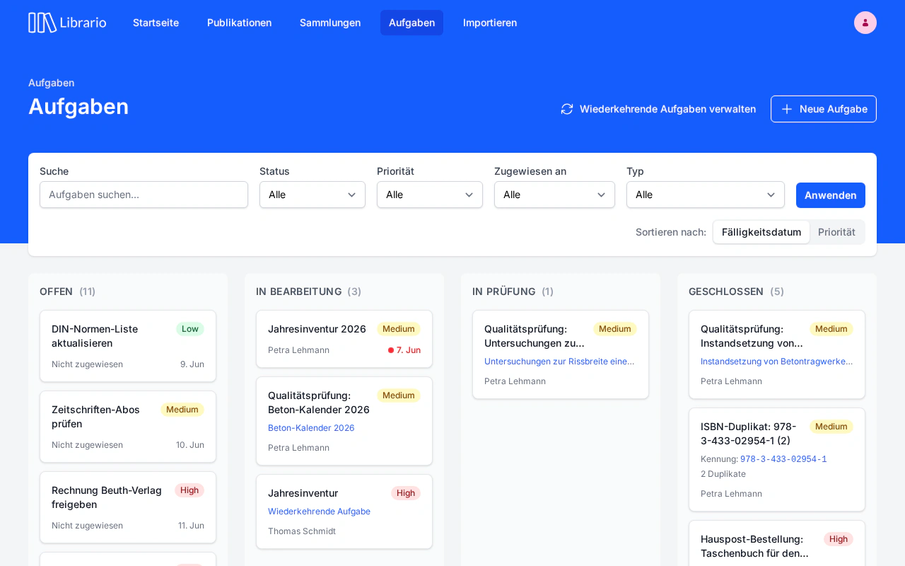The width and height of the screenshot is (905, 566).
Task: Open the Jahresinventur 2026 card title
Action: click(x=317, y=329)
